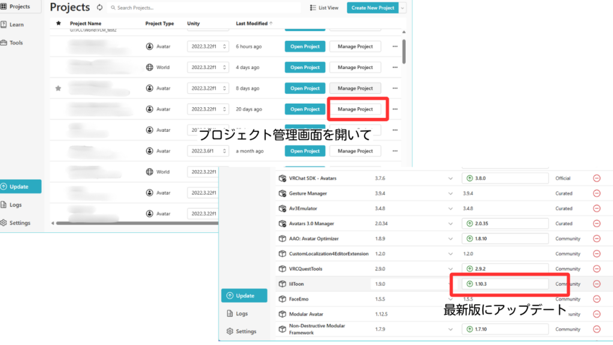Click Manage Project for the 20 days ago project
Viewport: 613px width, 345px height.
(355, 109)
